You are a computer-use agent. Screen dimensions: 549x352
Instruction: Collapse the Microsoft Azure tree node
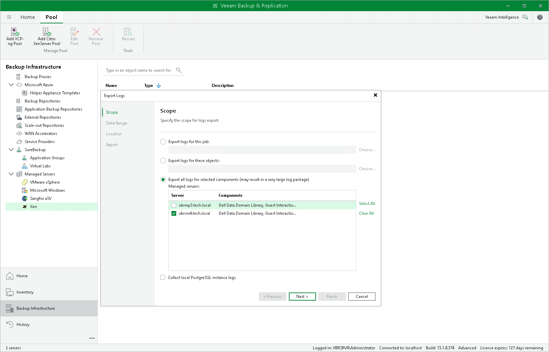[11, 85]
